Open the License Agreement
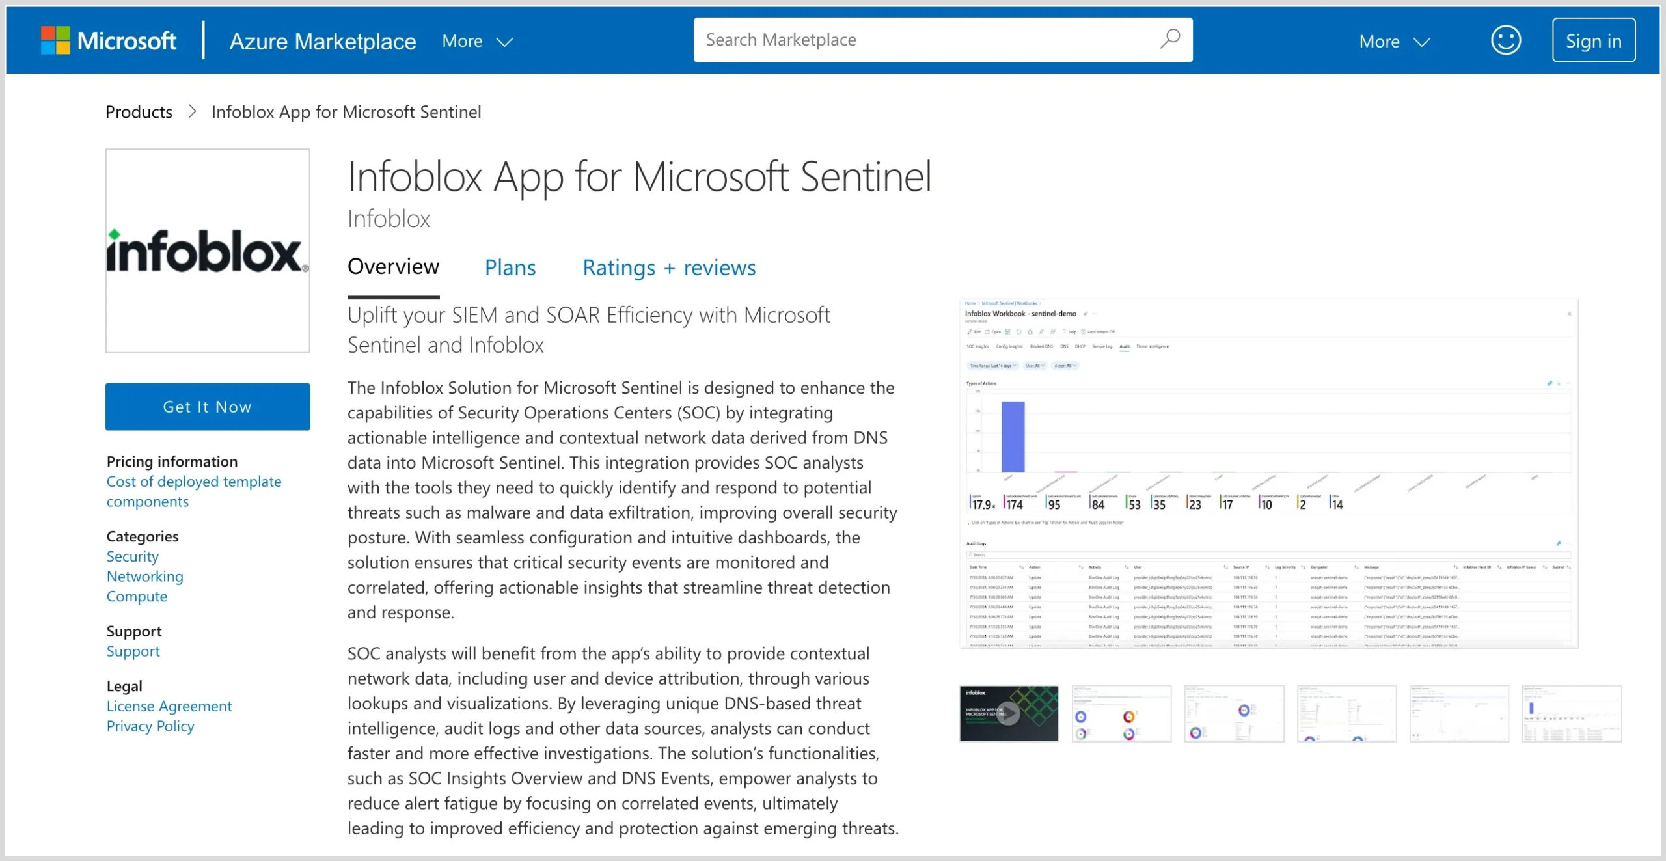This screenshot has height=861, width=1666. 169,705
